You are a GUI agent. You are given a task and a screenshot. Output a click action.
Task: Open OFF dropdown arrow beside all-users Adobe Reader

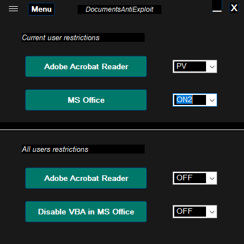click(x=212, y=178)
